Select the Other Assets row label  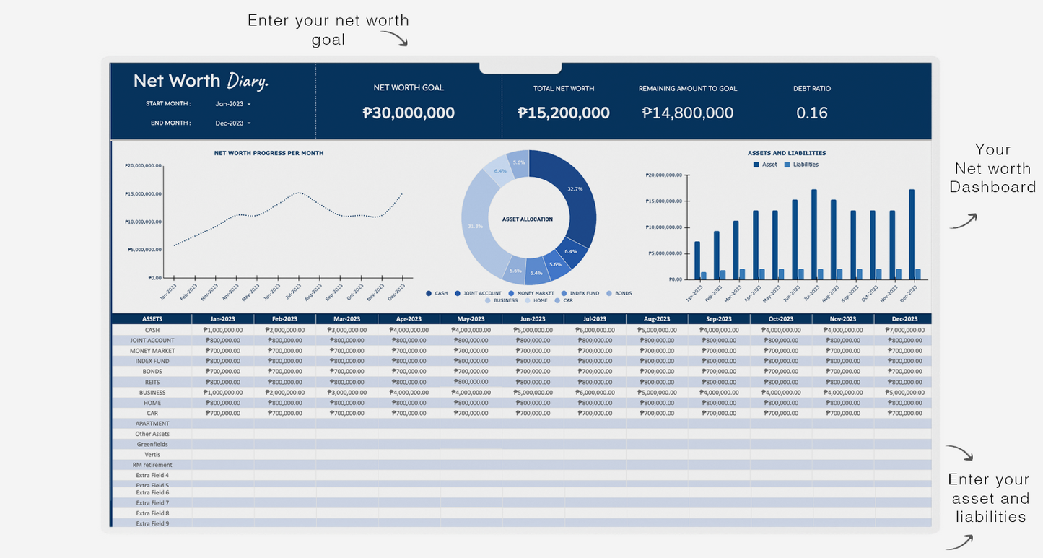pos(152,434)
